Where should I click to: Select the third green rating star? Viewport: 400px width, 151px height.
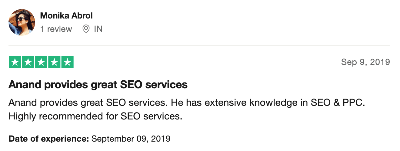tap(41, 62)
